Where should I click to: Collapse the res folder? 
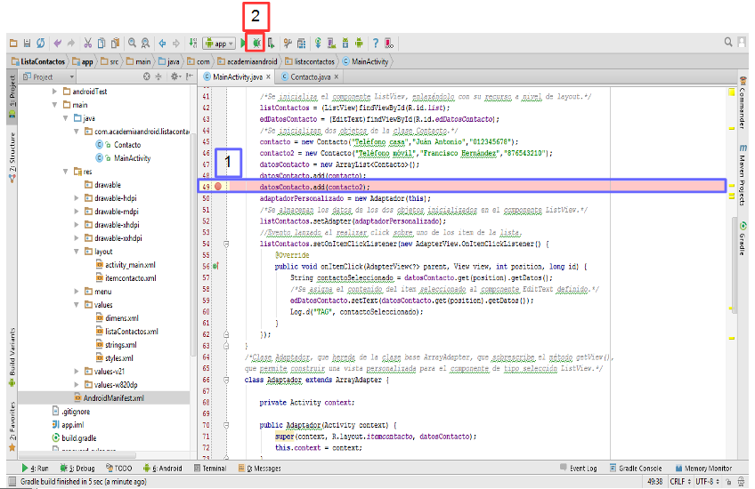(x=66, y=172)
